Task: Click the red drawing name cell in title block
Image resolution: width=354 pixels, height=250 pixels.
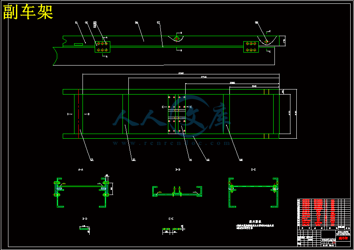Action: pos(343,238)
